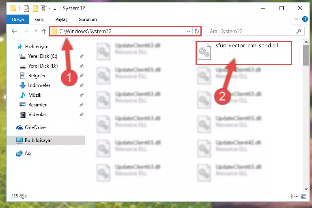Click the vertical scrollbar thumb
The width and height of the screenshot is (312, 208).
[x=306, y=55]
